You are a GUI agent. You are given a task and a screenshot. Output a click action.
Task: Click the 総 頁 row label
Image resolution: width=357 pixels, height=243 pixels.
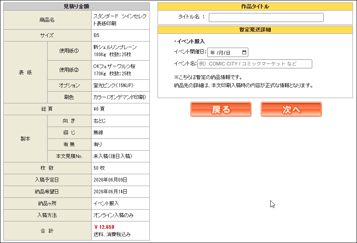pos(47,109)
